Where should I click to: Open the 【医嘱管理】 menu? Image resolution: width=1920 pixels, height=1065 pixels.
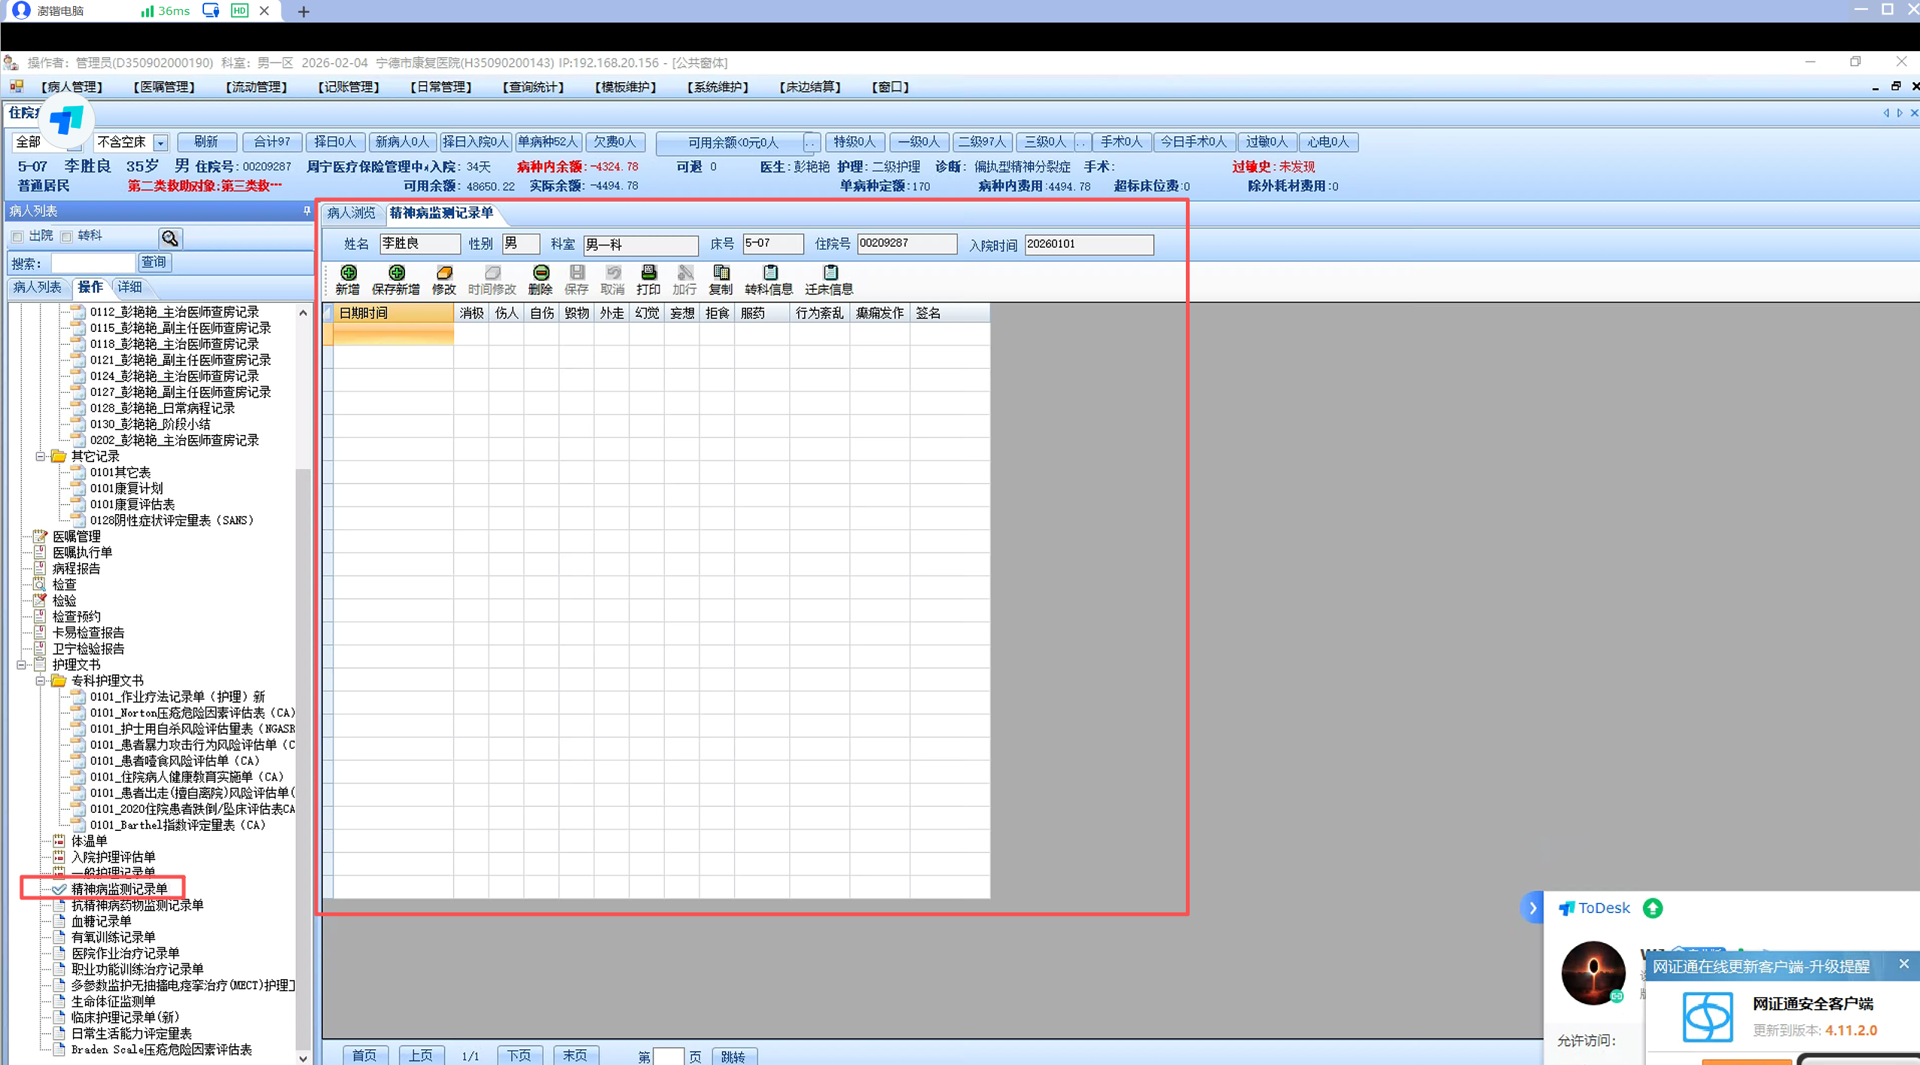point(164,87)
